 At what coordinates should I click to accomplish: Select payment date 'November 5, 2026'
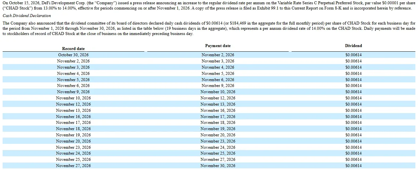(218, 74)
